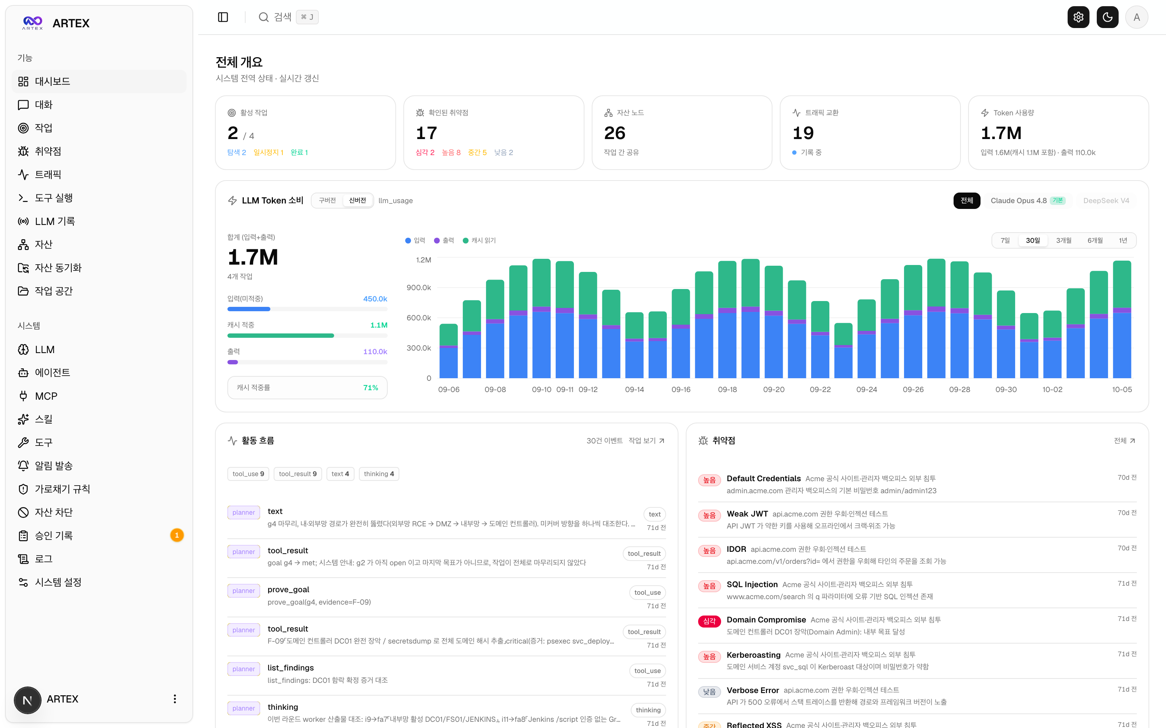Open the 작업 보기 link

click(x=647, y=440)
